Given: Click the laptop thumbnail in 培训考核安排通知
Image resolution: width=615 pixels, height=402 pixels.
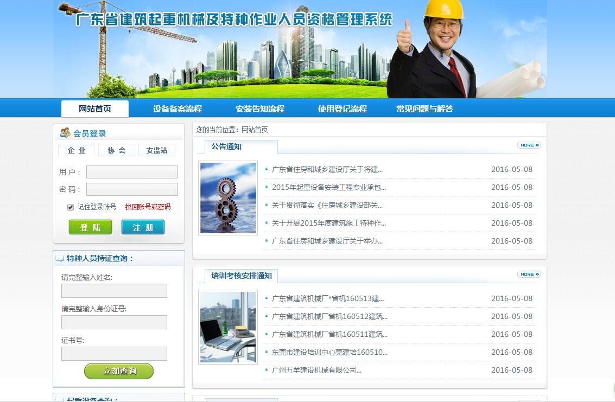Looking at the screenshot, I should pyautogui.click(x=228, y=327).
